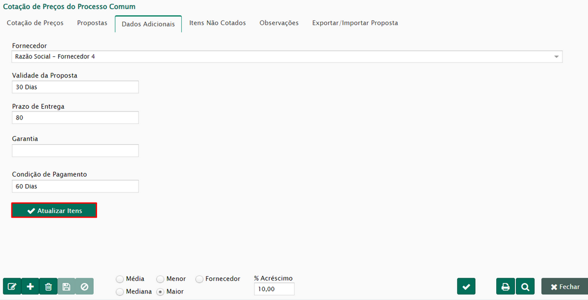Open search with the magnifier icon

(x=525, y=286)
